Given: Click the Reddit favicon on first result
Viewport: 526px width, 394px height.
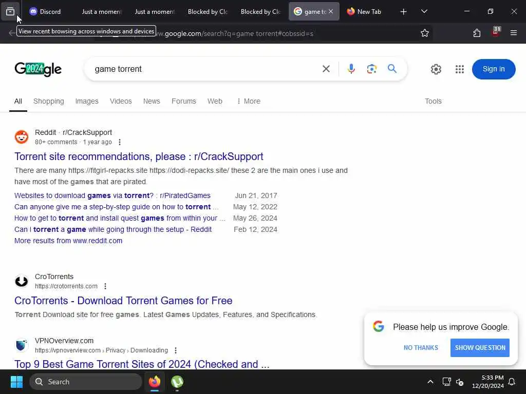Looking at the screenshot, I should click(22, 137).
